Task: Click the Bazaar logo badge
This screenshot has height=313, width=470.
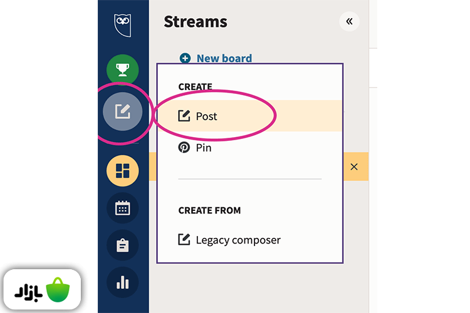Action: click(x=43, y=290)
